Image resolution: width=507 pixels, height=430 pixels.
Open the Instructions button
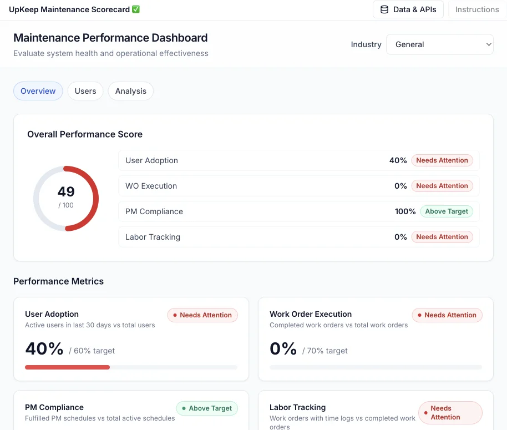click(476, 9)
